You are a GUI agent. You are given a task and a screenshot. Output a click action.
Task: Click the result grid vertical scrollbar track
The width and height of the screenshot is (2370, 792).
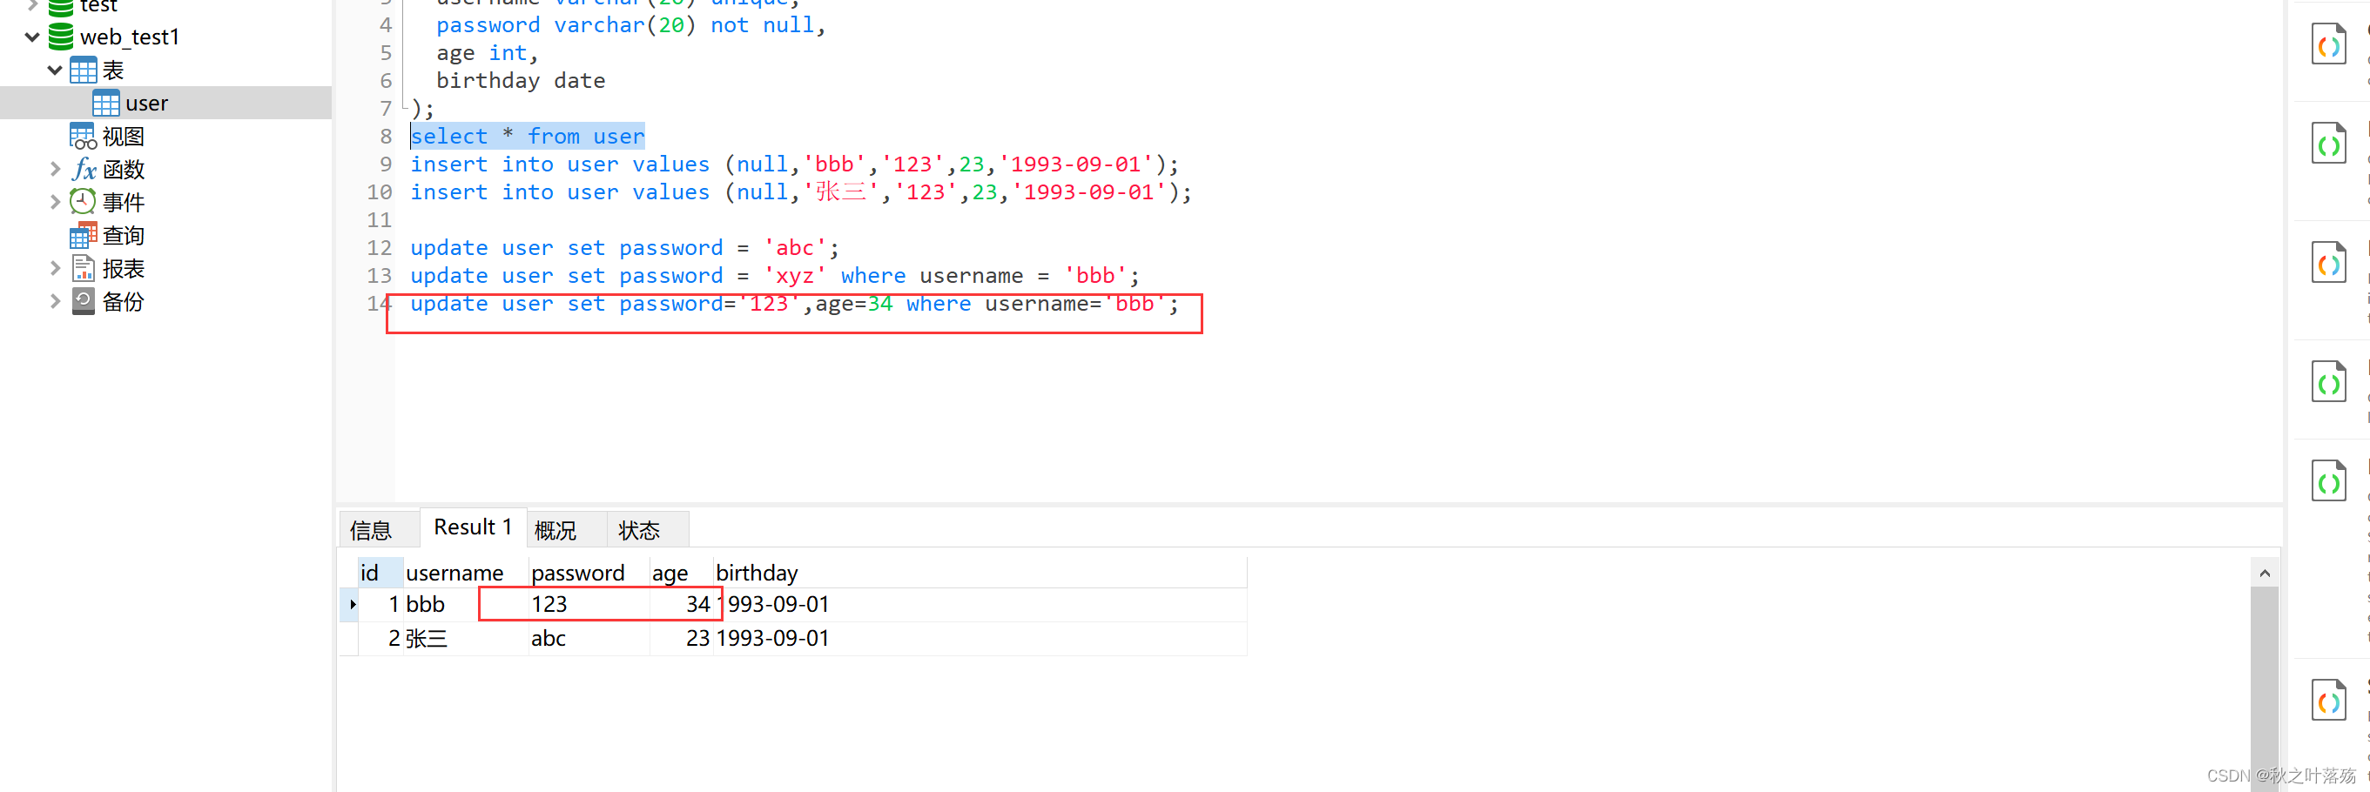pyautogui.click(x=2264, y=690)
